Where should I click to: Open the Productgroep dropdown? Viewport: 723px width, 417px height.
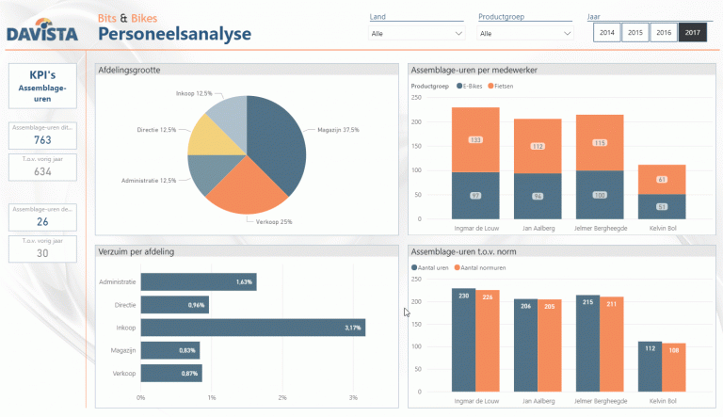point(525,33)
